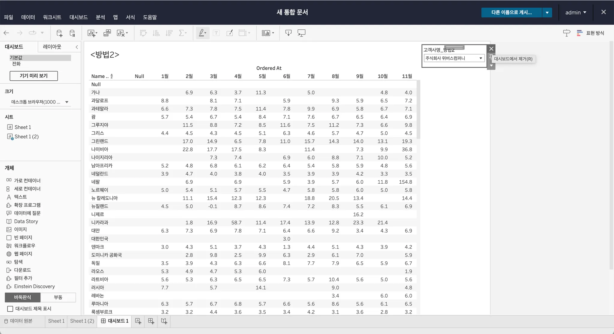Click the 다른 이름으로 게시 button
This screenshot has width=614, height=334.
[511, 13]
